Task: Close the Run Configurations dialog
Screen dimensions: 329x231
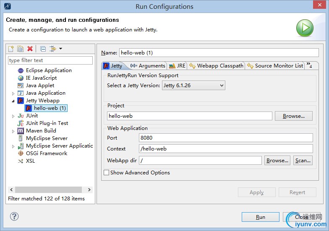Action: [x=319, y=5]
